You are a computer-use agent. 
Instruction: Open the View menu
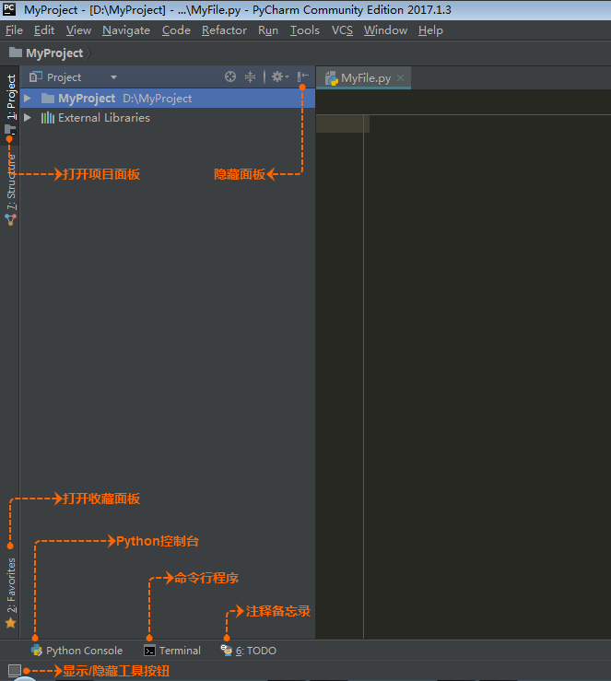point(78,30)
